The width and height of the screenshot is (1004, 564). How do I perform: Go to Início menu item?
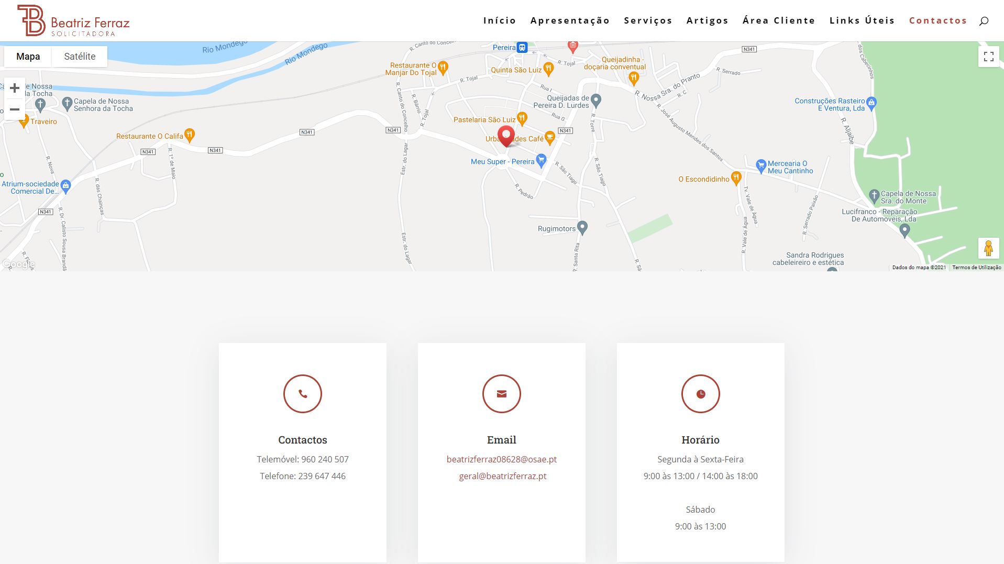pos(500,20)
